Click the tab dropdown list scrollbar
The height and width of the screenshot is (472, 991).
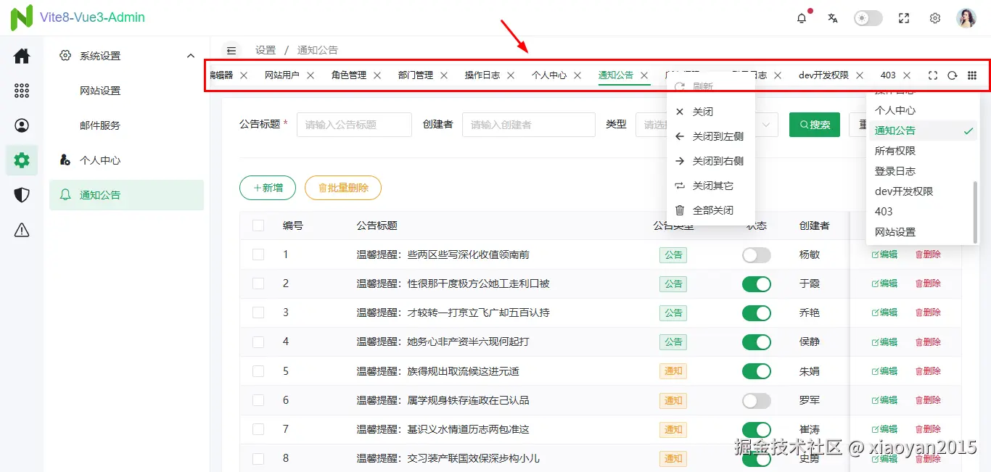[975, 212]
